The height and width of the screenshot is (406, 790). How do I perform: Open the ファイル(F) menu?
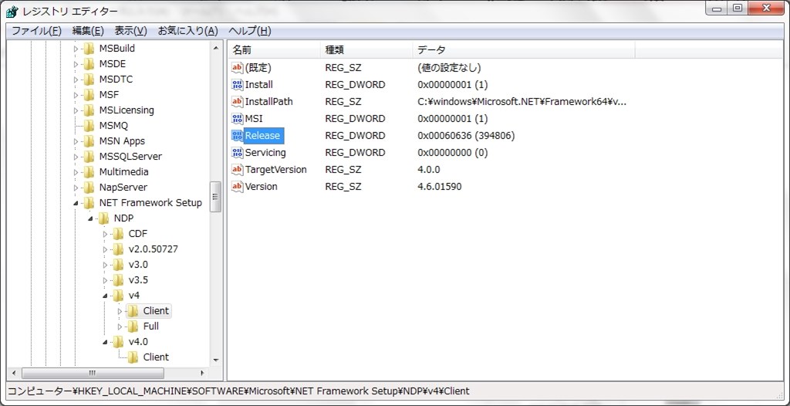click(37, 32)
